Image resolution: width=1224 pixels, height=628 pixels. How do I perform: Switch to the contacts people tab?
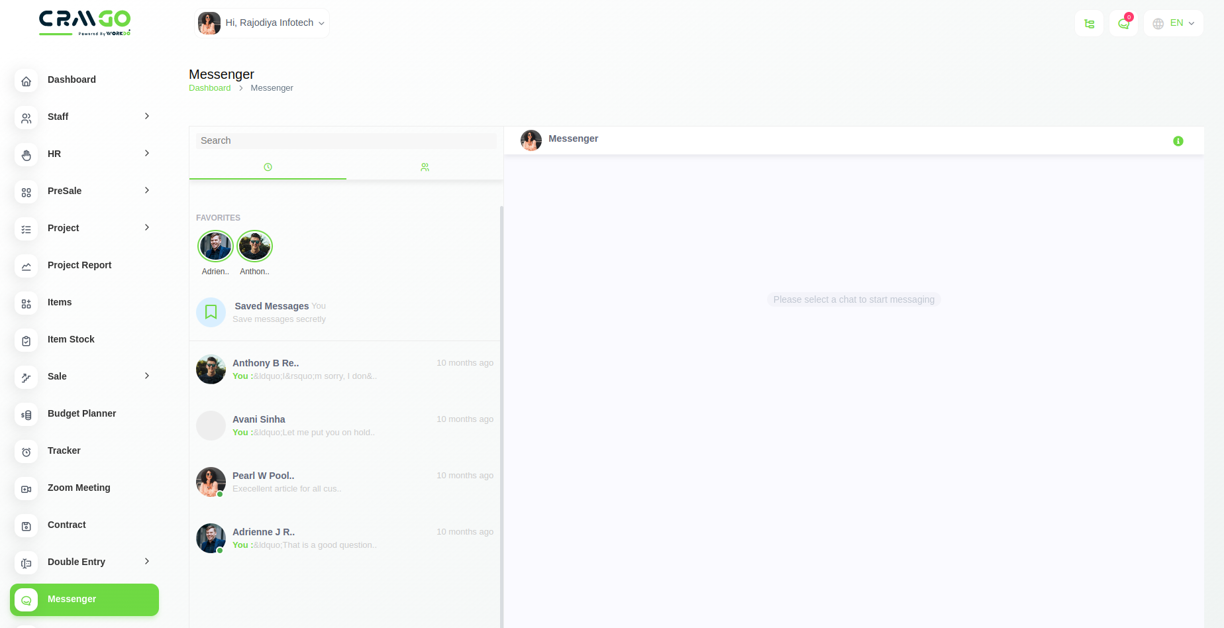(x=425, y=168)
